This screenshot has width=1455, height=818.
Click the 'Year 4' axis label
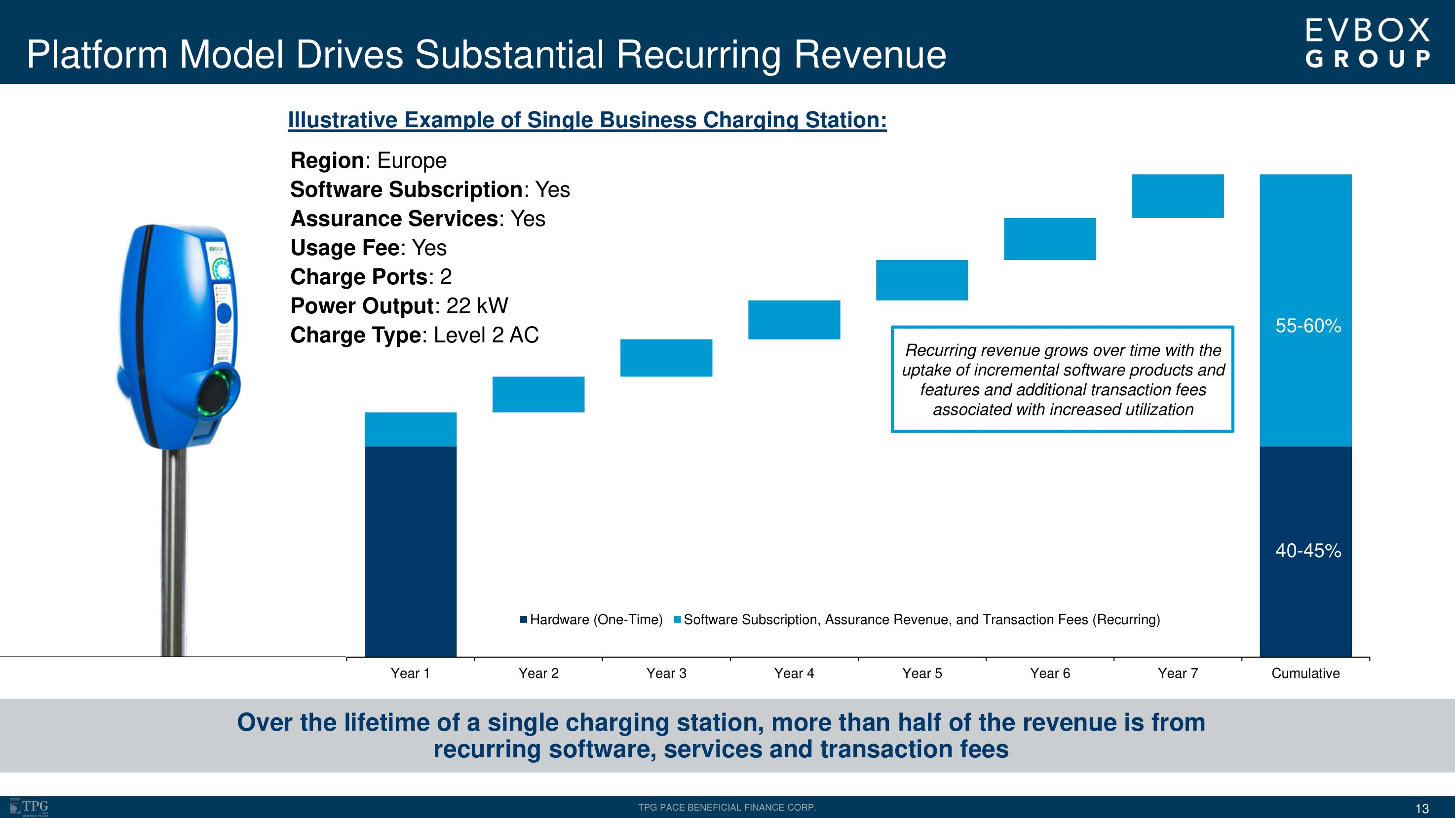[x=794, y=673]
